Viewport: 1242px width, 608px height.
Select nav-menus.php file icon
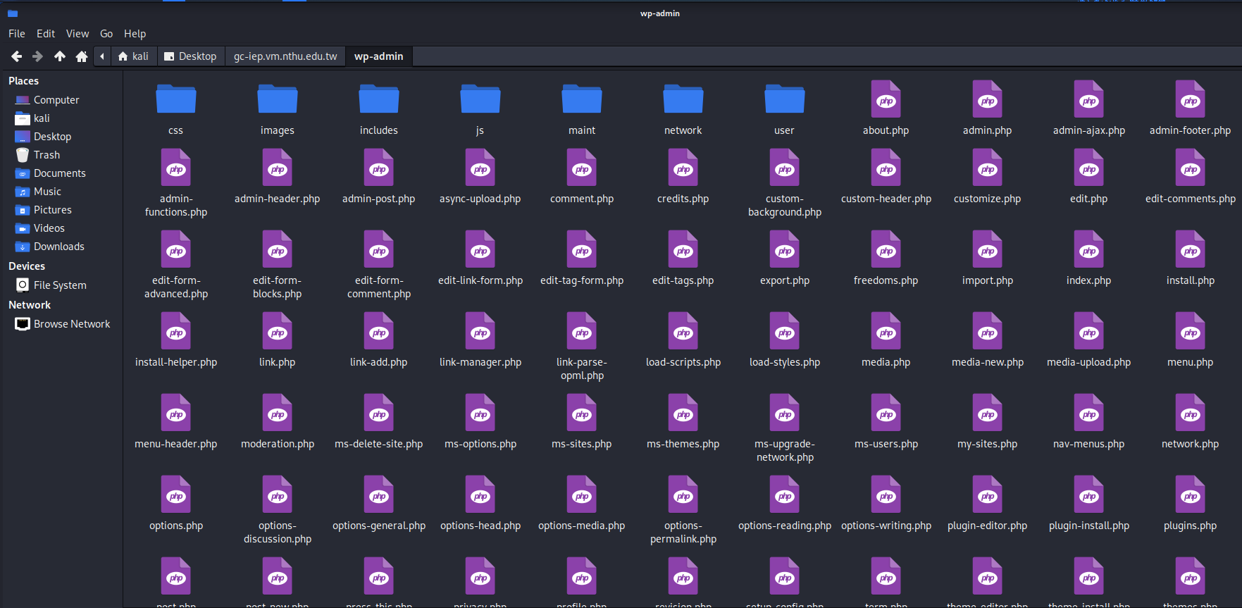1089,413
